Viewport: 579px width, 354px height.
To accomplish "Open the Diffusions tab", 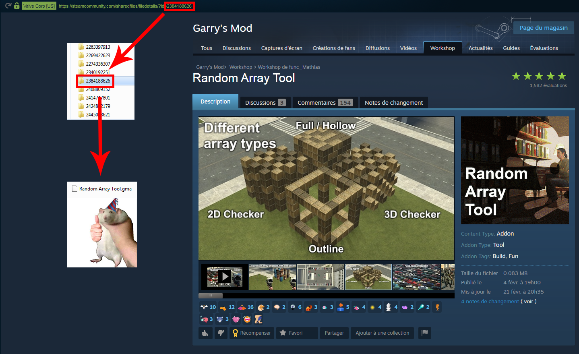I will click(378, 48).
